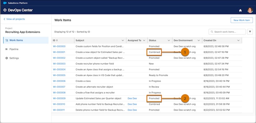Open the filter funnel icon button
Image resolution: width=256 pixels, height=123 pixels.
[x=250, y=32]
